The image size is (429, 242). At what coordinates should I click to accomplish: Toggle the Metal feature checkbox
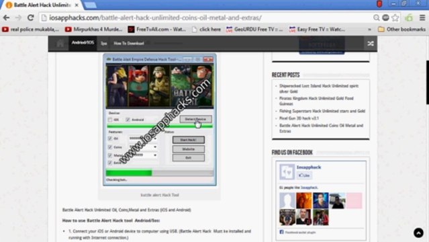point(110,155)
